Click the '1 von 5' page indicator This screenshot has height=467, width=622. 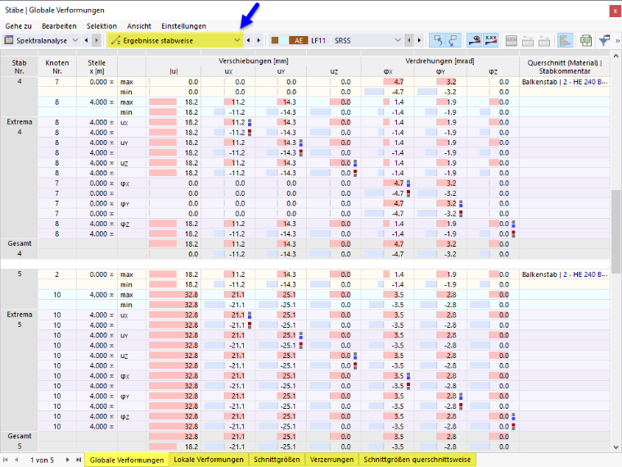coord(42,460)
